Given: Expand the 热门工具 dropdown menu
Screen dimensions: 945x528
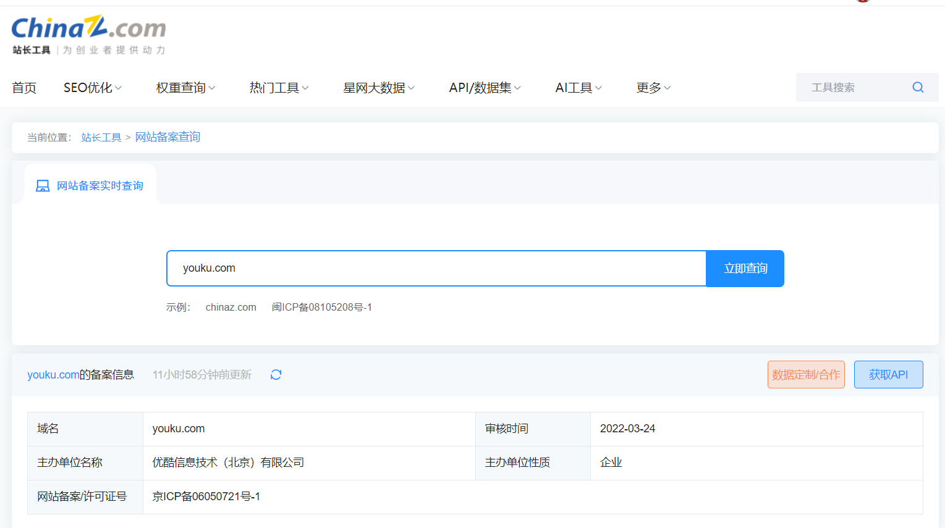Looking at the screenshot, I should [x=279, y=88].
